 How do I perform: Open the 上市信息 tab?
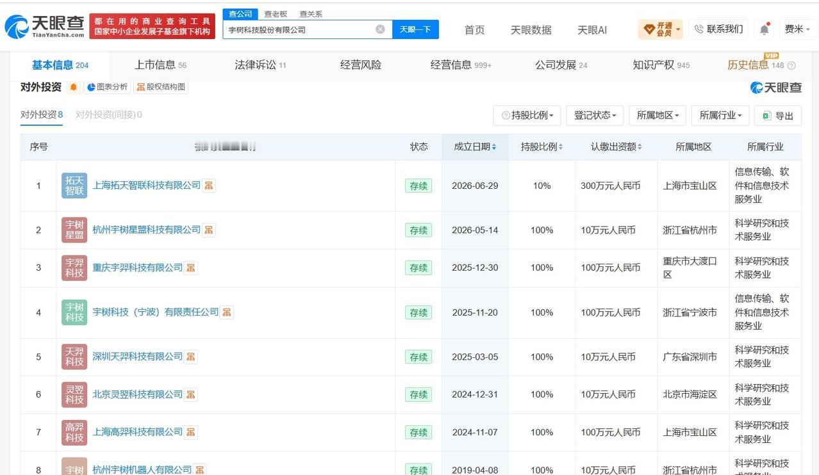pyautogui.click(x=160, y=65)
